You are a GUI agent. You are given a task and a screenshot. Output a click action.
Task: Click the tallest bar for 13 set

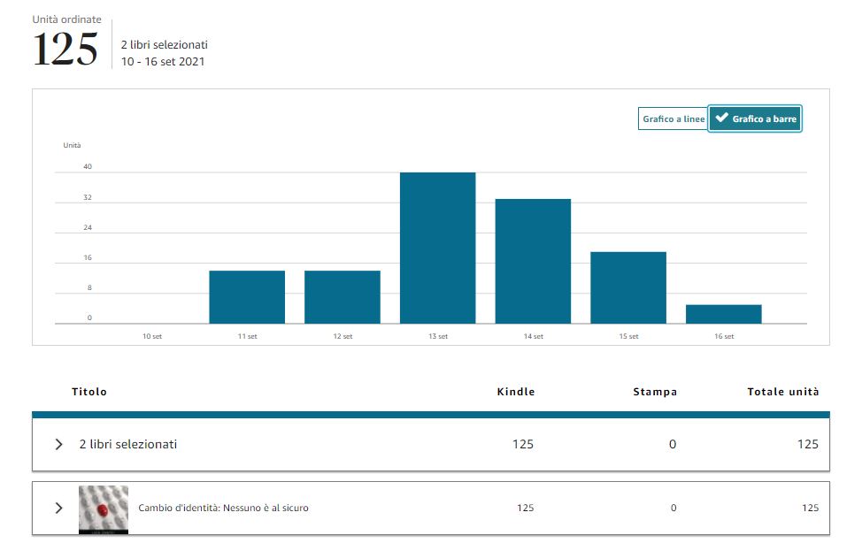coord(437,248)
